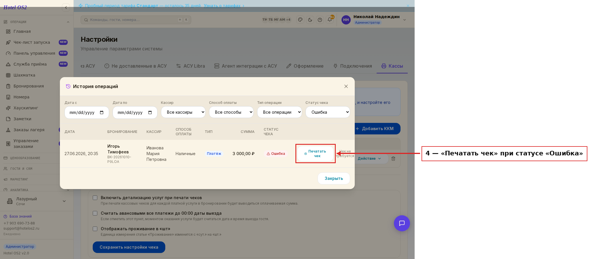Open the Действие dropdown
The image size is (594, 259).
point(369,159)
